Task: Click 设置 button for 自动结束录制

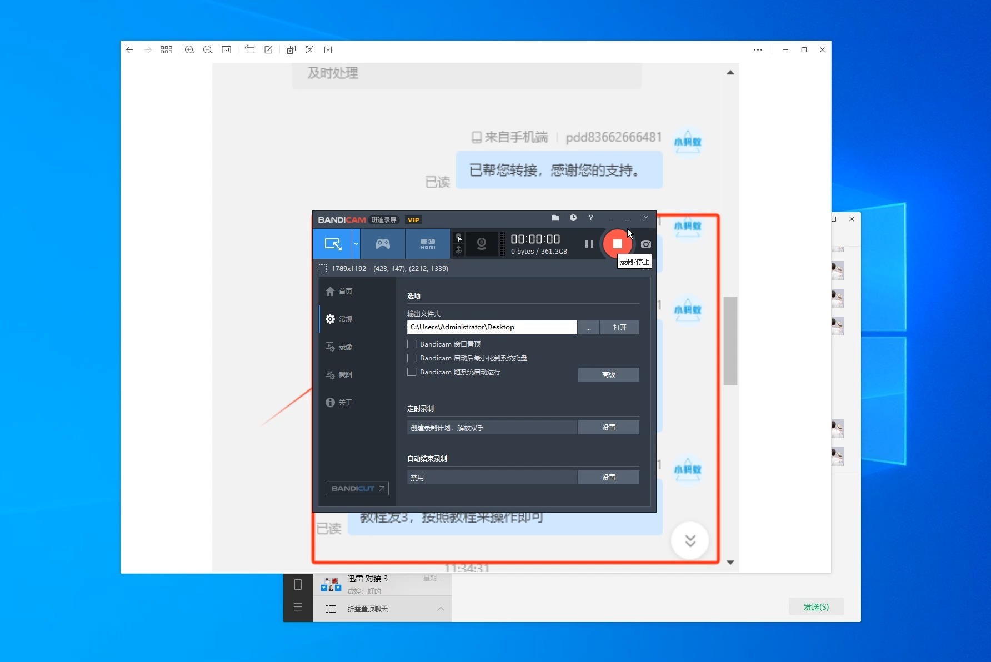Action: 608,478
